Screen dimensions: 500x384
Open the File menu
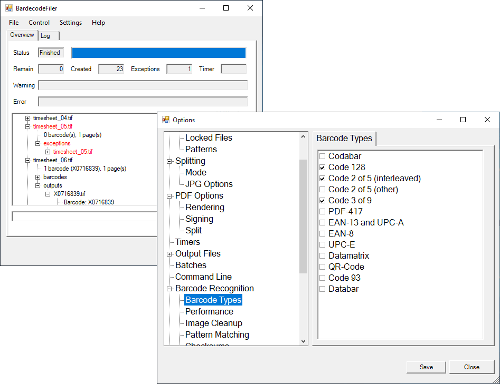pyautogui.click(x=14, y=23)
